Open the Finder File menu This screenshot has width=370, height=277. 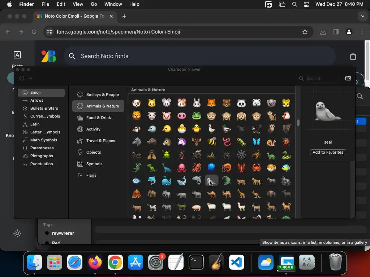tap(45, 4)
